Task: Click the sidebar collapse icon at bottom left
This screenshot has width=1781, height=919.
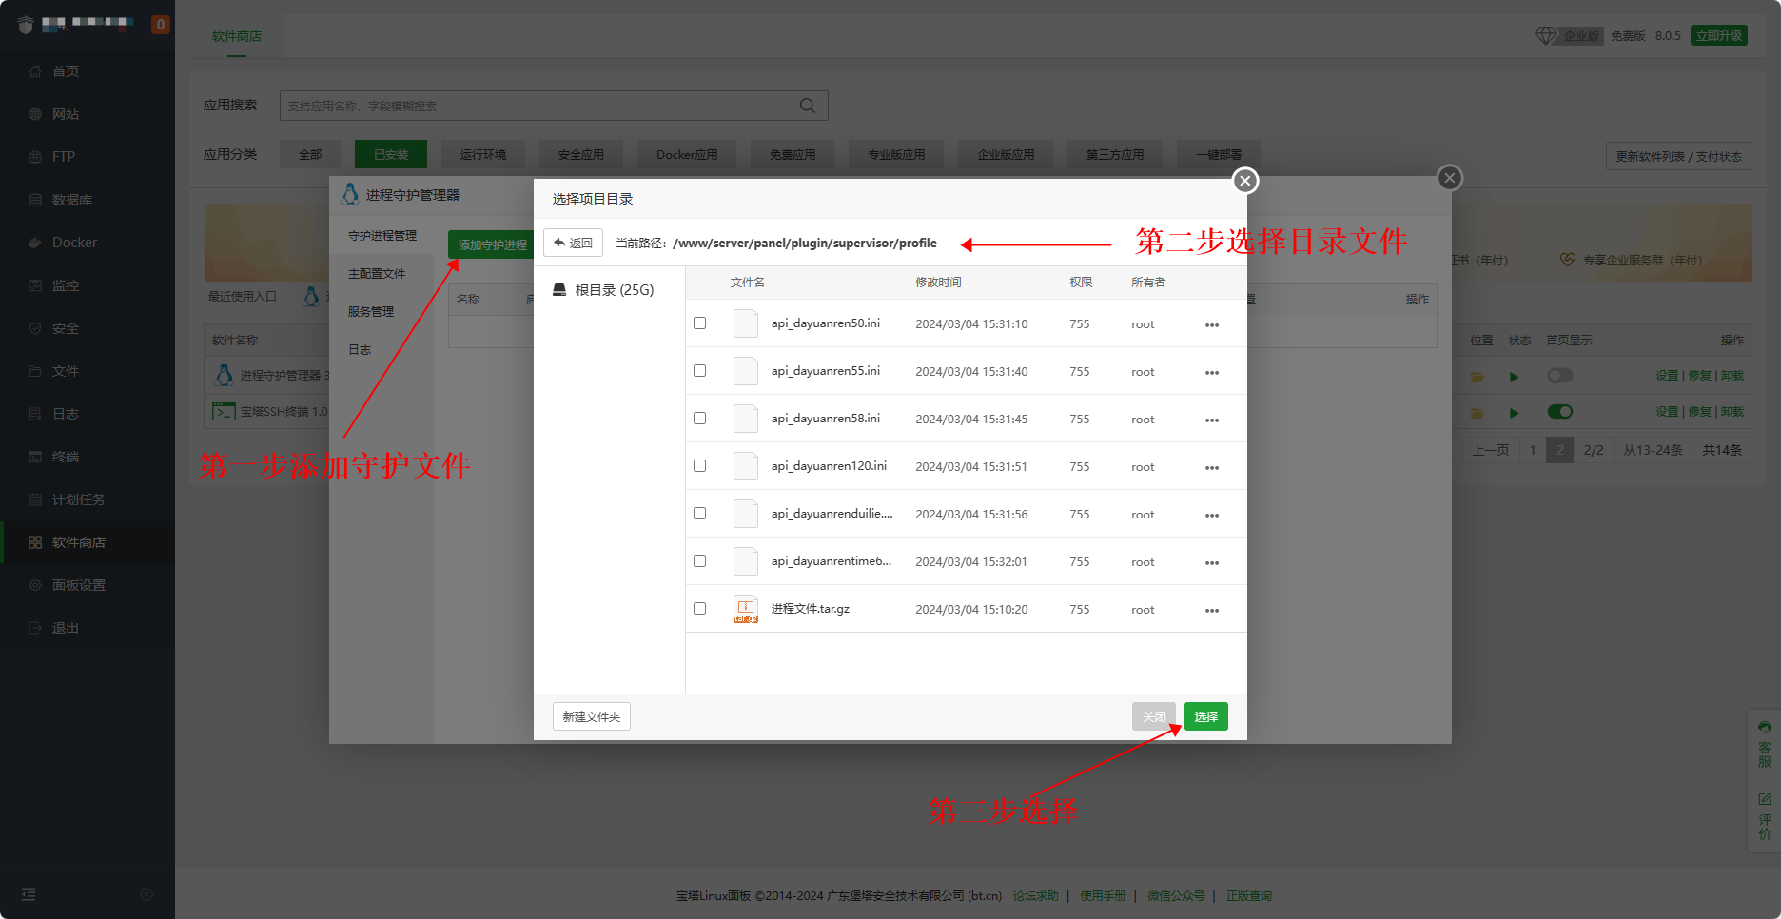Action: (29, 894)
